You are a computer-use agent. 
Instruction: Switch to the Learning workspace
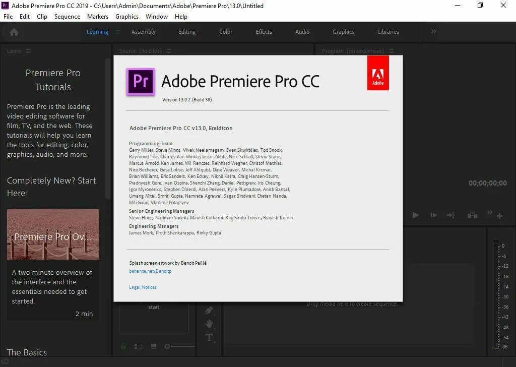click(97, 32)
